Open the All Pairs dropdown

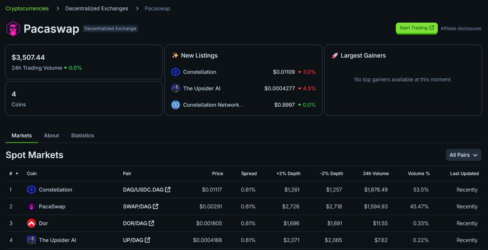464,155
